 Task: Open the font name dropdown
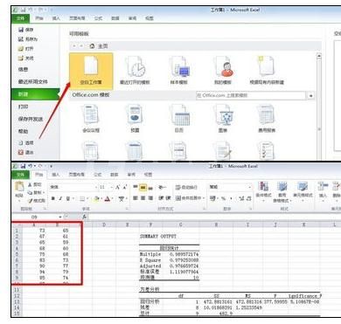96,187
